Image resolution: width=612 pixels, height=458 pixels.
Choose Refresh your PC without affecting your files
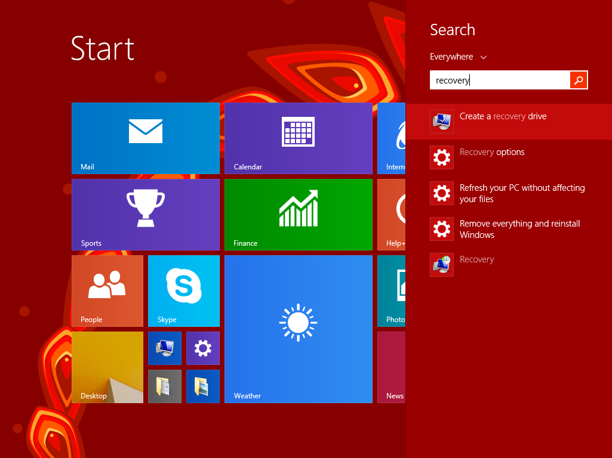coord(522,193)
